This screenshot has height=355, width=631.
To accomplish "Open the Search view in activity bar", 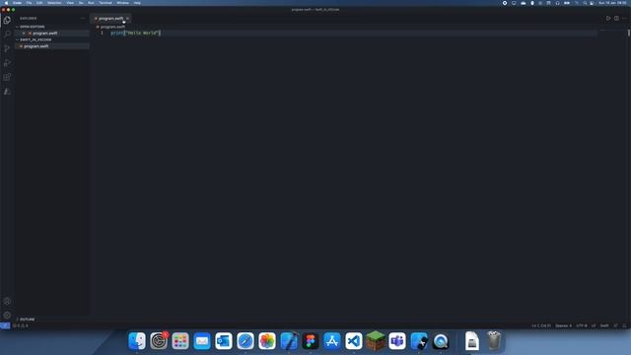I will [x=7, y=34].
